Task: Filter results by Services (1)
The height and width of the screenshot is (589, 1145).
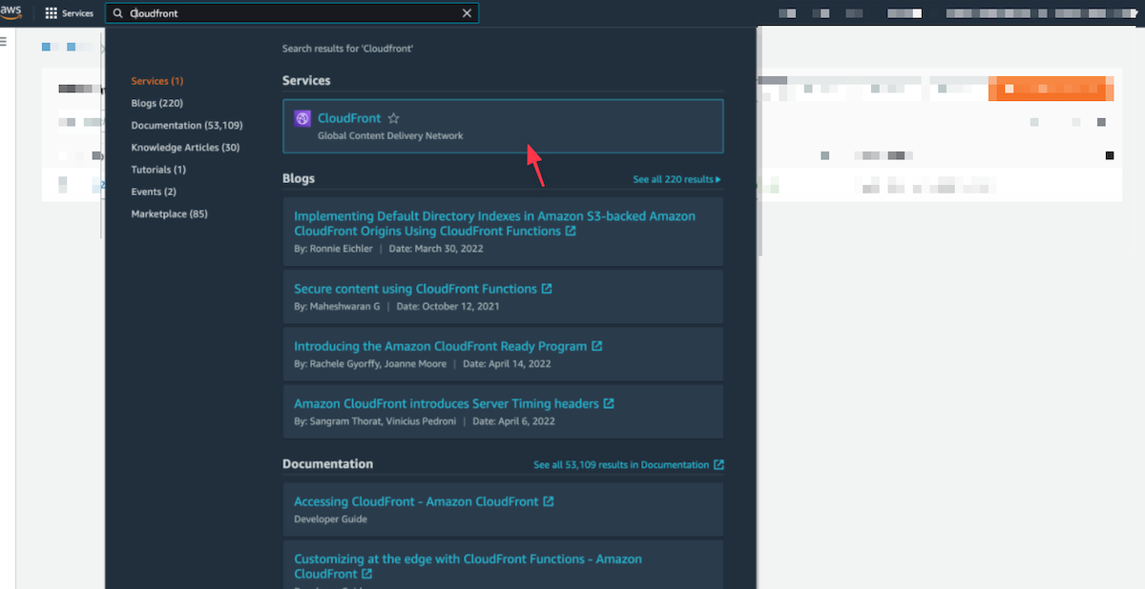Action: point(157,81)
